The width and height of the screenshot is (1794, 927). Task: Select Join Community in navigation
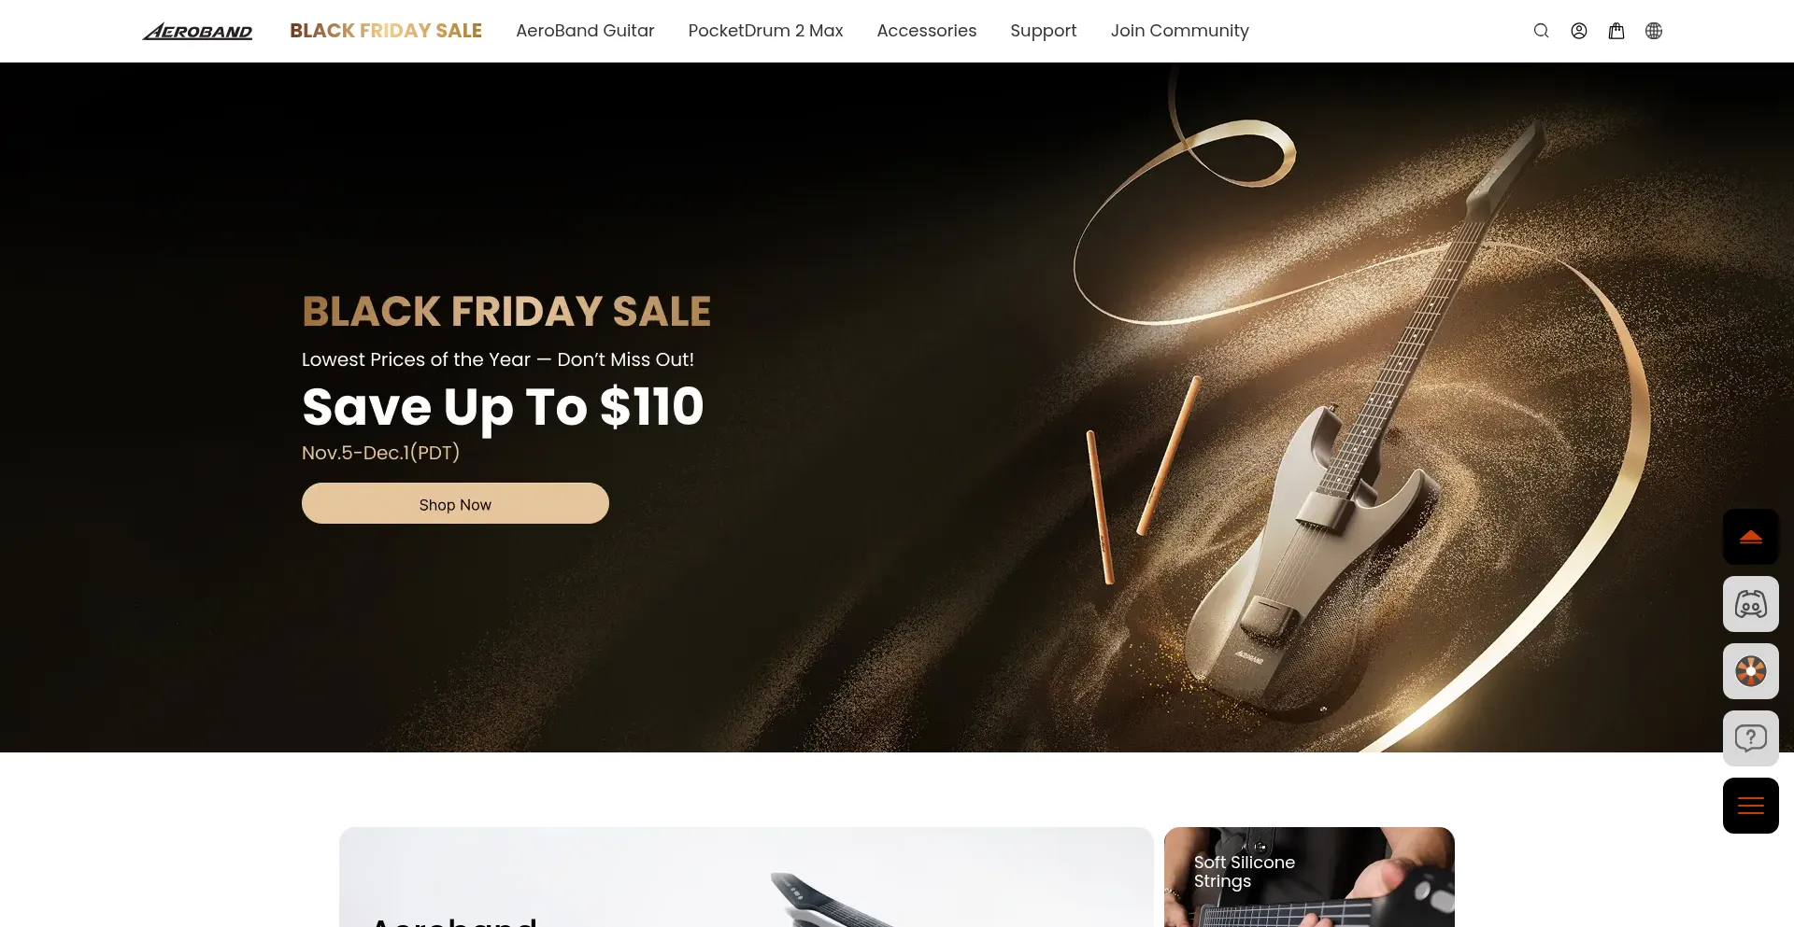[1179, 31]
